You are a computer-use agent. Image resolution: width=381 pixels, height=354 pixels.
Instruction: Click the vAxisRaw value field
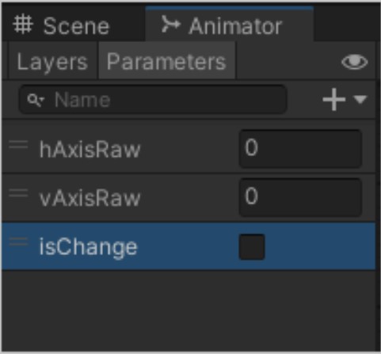click(x=300, y=197)
